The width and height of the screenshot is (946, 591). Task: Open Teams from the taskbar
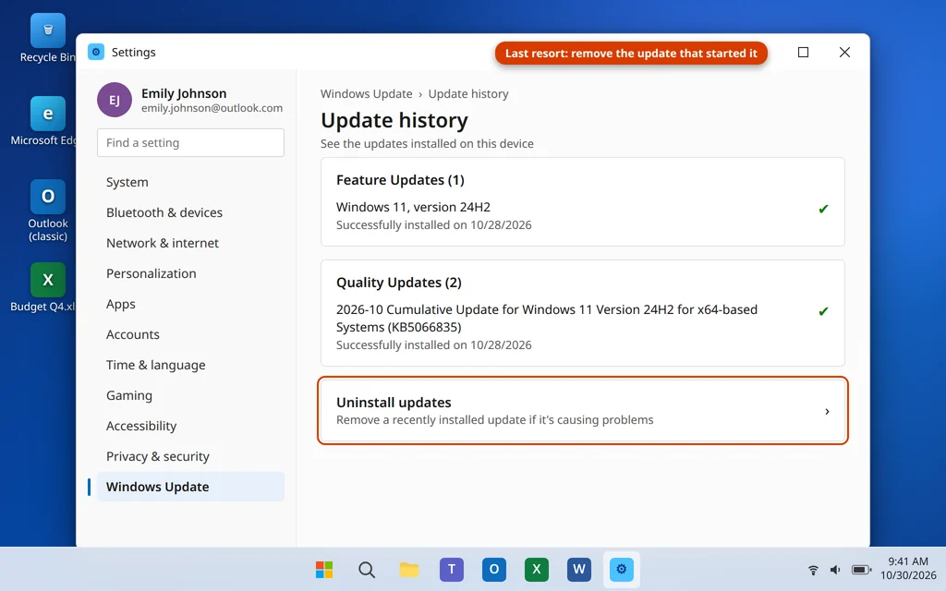(451, 569)
